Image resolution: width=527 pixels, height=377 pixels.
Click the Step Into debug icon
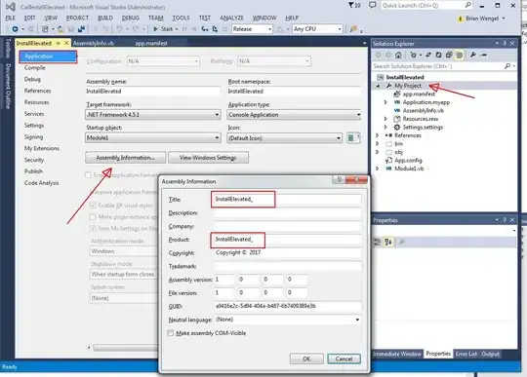tap(205, 29)
